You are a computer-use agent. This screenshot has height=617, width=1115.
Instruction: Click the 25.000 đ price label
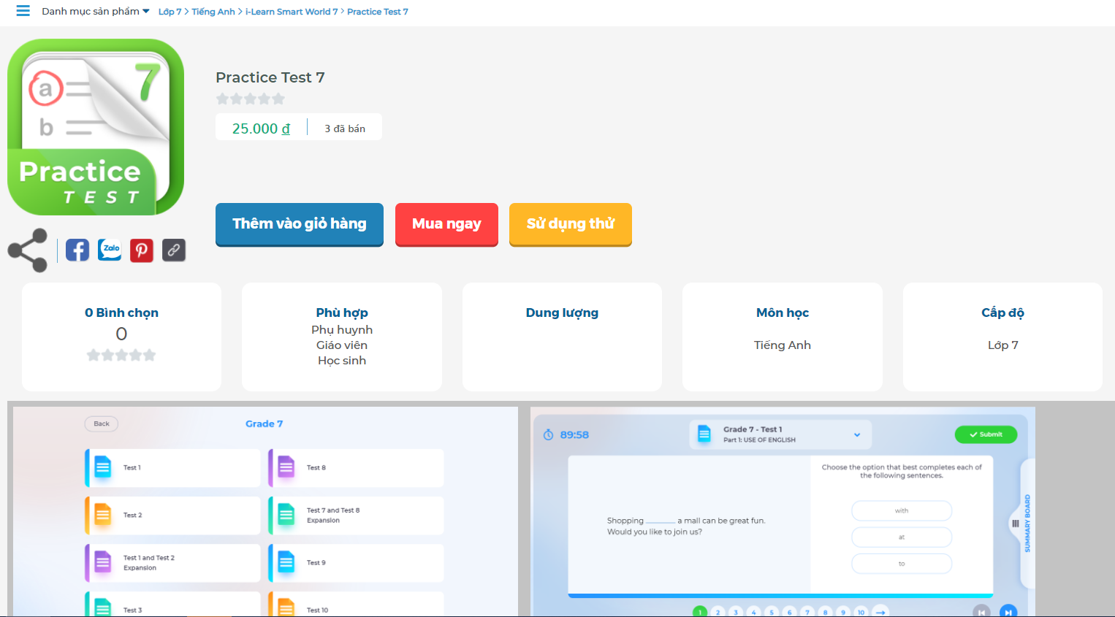click(x=261, y=129)
